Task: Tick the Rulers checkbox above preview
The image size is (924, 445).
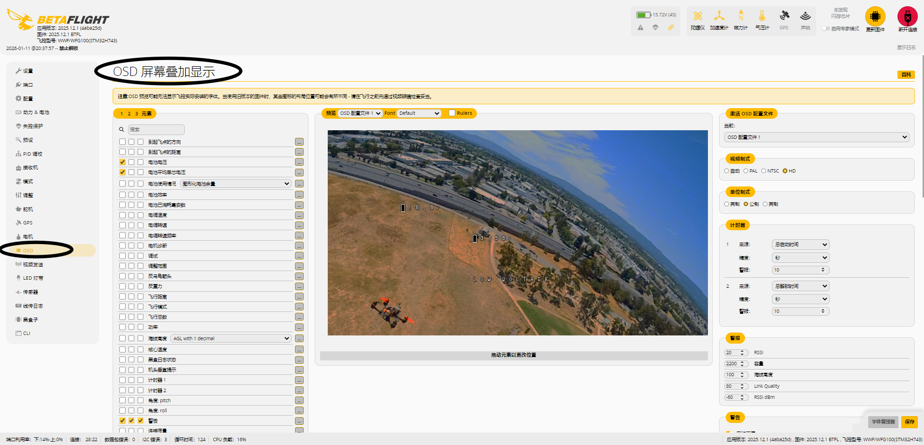Action: point(452,113)
